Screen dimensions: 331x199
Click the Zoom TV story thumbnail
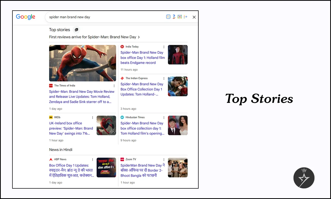point(178,167)
